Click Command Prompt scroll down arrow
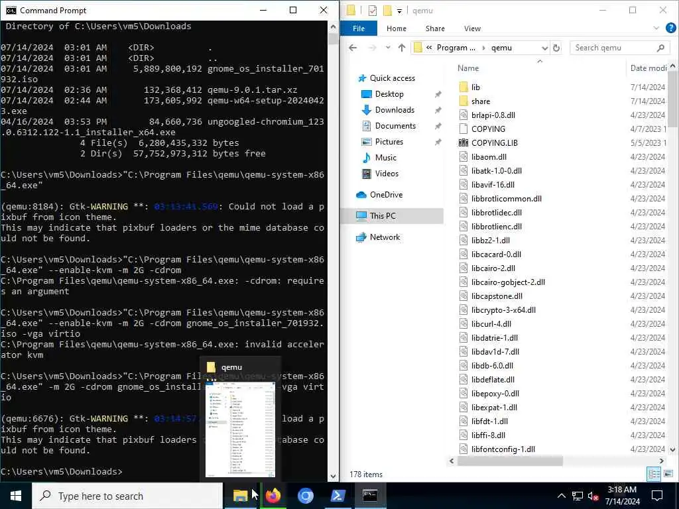Image resolution: width=679 pixels, height=509 pixels. click(x=333, y=476)
